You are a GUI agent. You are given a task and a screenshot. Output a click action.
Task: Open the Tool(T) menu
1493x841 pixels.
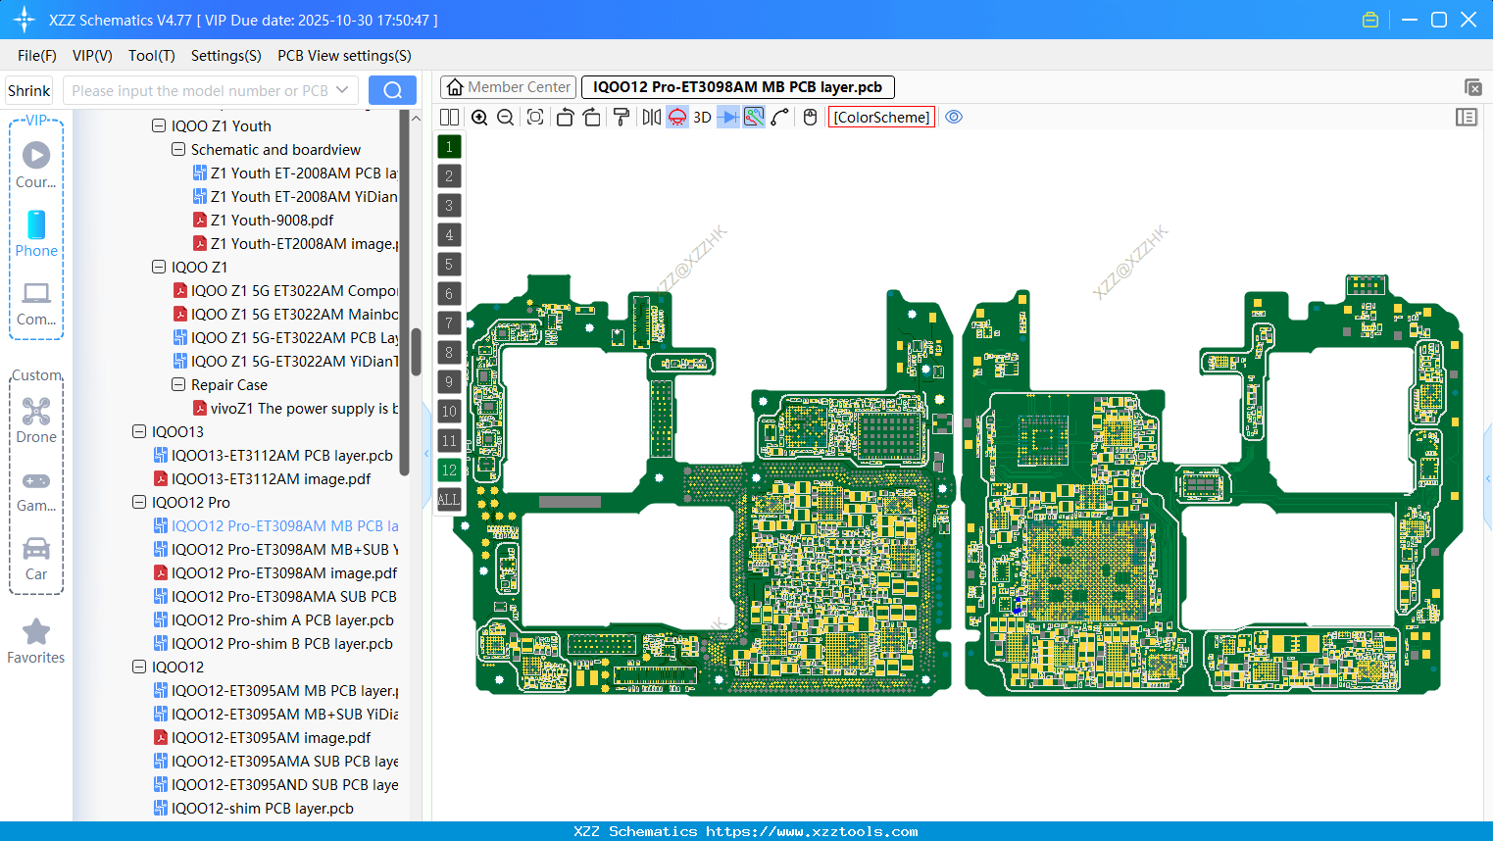(x=151, y=56)
